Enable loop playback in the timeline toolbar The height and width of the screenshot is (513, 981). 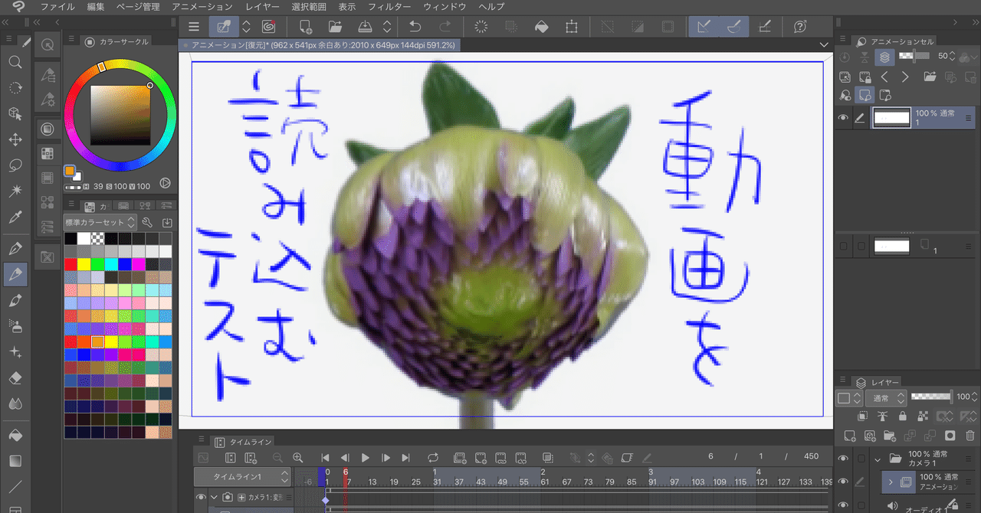point(434,458)
